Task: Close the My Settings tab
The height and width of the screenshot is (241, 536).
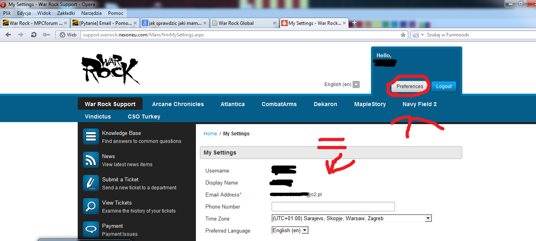Action: click(345, 23)
